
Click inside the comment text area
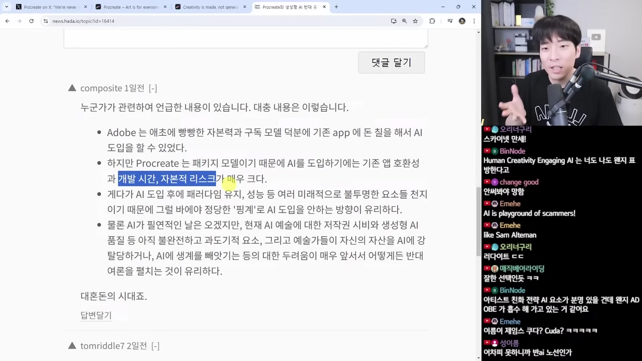(x=246, y=38)
